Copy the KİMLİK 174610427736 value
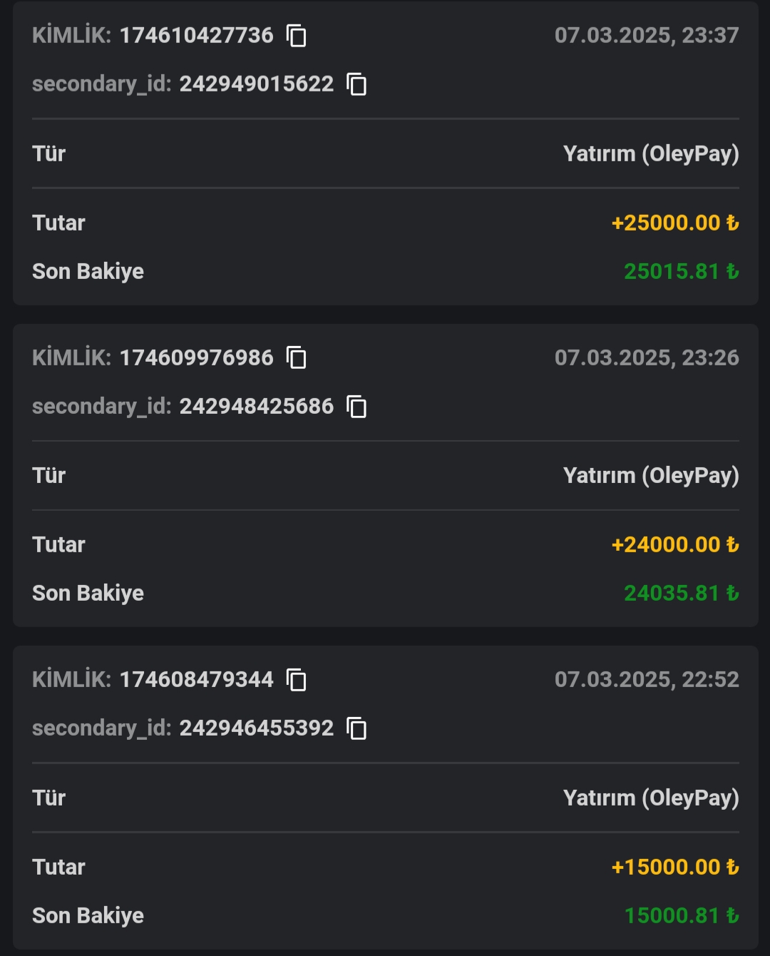Viewport: 770px width, 956px height. 296,35
